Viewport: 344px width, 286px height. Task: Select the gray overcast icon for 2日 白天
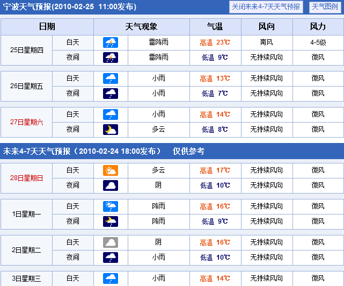click(111, 242)
